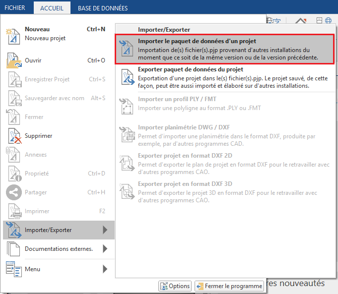This screenshot has height=294, width=338.
Task: Click the 'Ctrl+N' shortcut text
Action: [96, 29]
